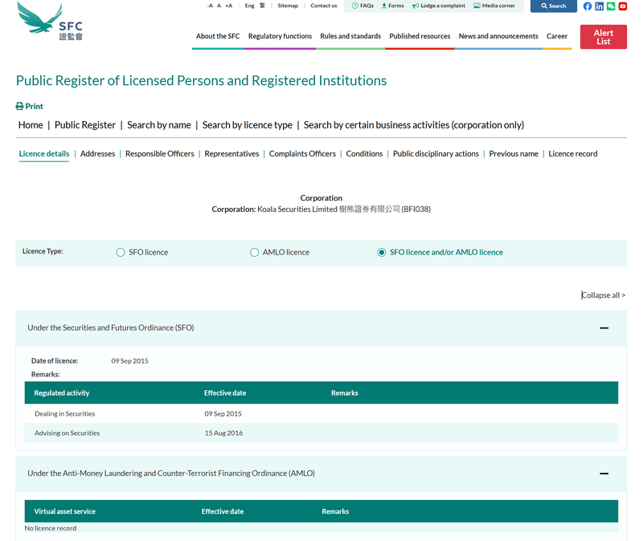Select the Licence details tab
643x541 pixels.
pyautogui.click(x=44, y=153)
